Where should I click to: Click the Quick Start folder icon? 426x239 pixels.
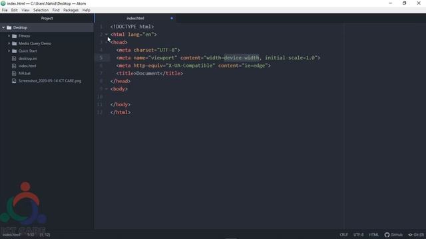click(x=15, y=51)
